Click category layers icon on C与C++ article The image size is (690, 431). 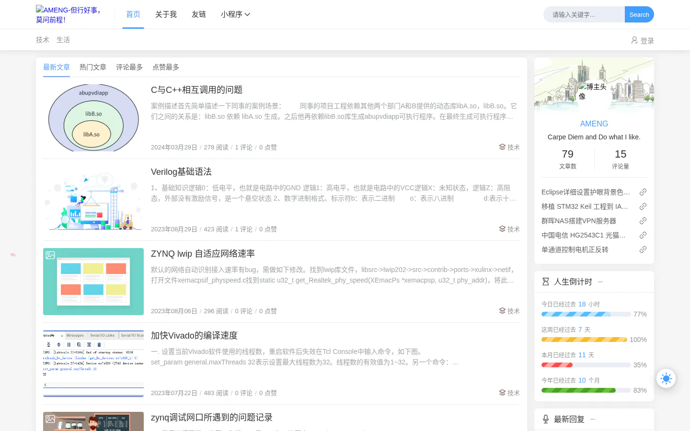tap(502, 147)
